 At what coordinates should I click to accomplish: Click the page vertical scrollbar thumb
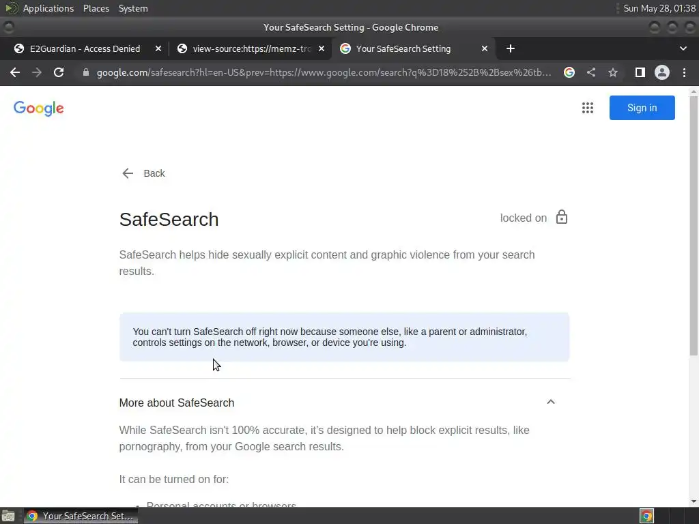point(694,225)
